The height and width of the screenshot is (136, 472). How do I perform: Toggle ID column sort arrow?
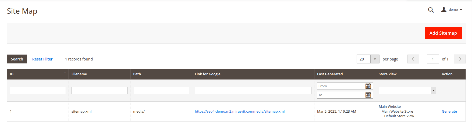click(65, 73)
